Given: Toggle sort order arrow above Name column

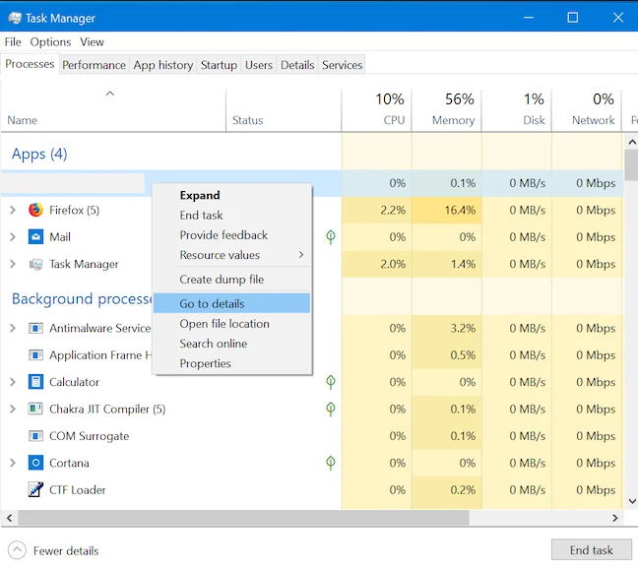Looking at the screenshot, I should click(110, 94).
